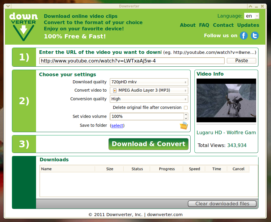The image size is (271, 222).
Task: Click the Paste button
Action: (242, 61)
